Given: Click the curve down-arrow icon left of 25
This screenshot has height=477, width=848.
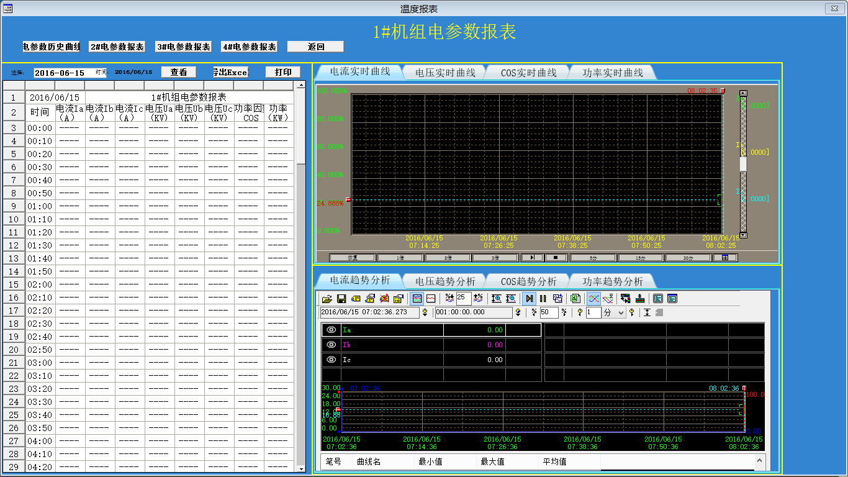Looking at the screenshot, I should coord(449,299).
